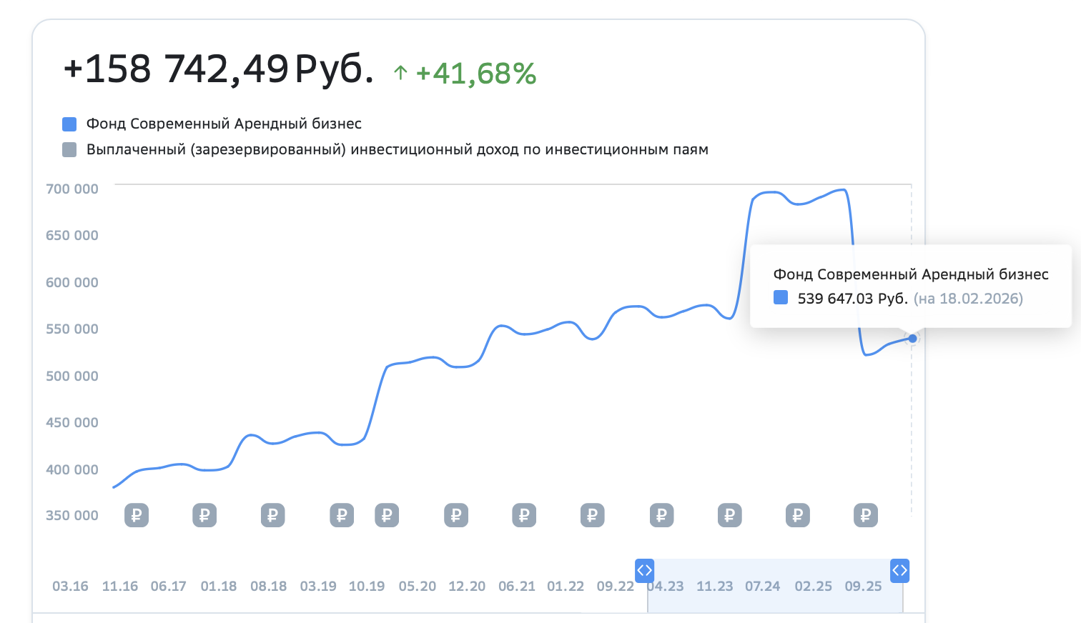Click the 05.20 label on the timeline
This screenshot has width=1081, height=623.
tap(418, 587)
